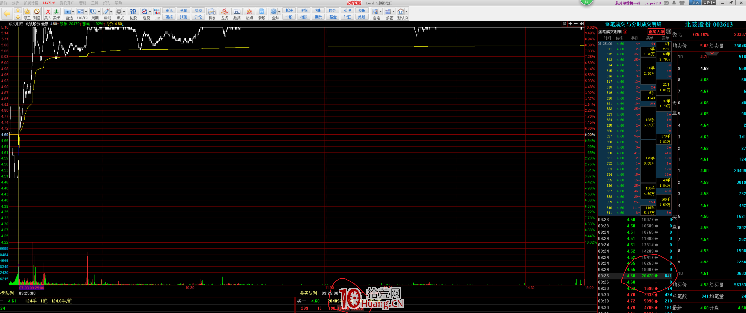
Task: Open the 论股 discussion icon
Action: coord(133,14)
